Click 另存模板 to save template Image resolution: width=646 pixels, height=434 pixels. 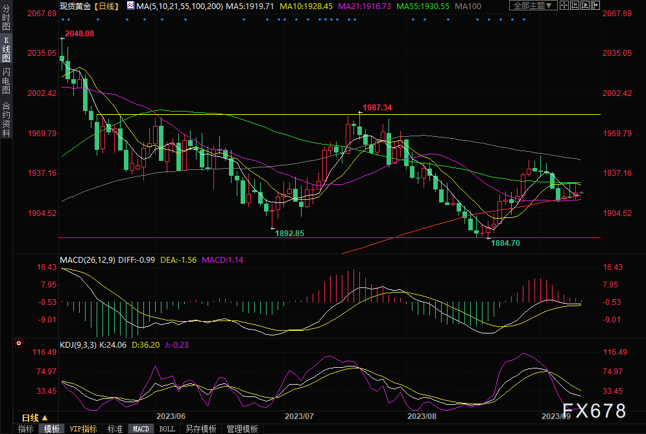tap(200, 429)
